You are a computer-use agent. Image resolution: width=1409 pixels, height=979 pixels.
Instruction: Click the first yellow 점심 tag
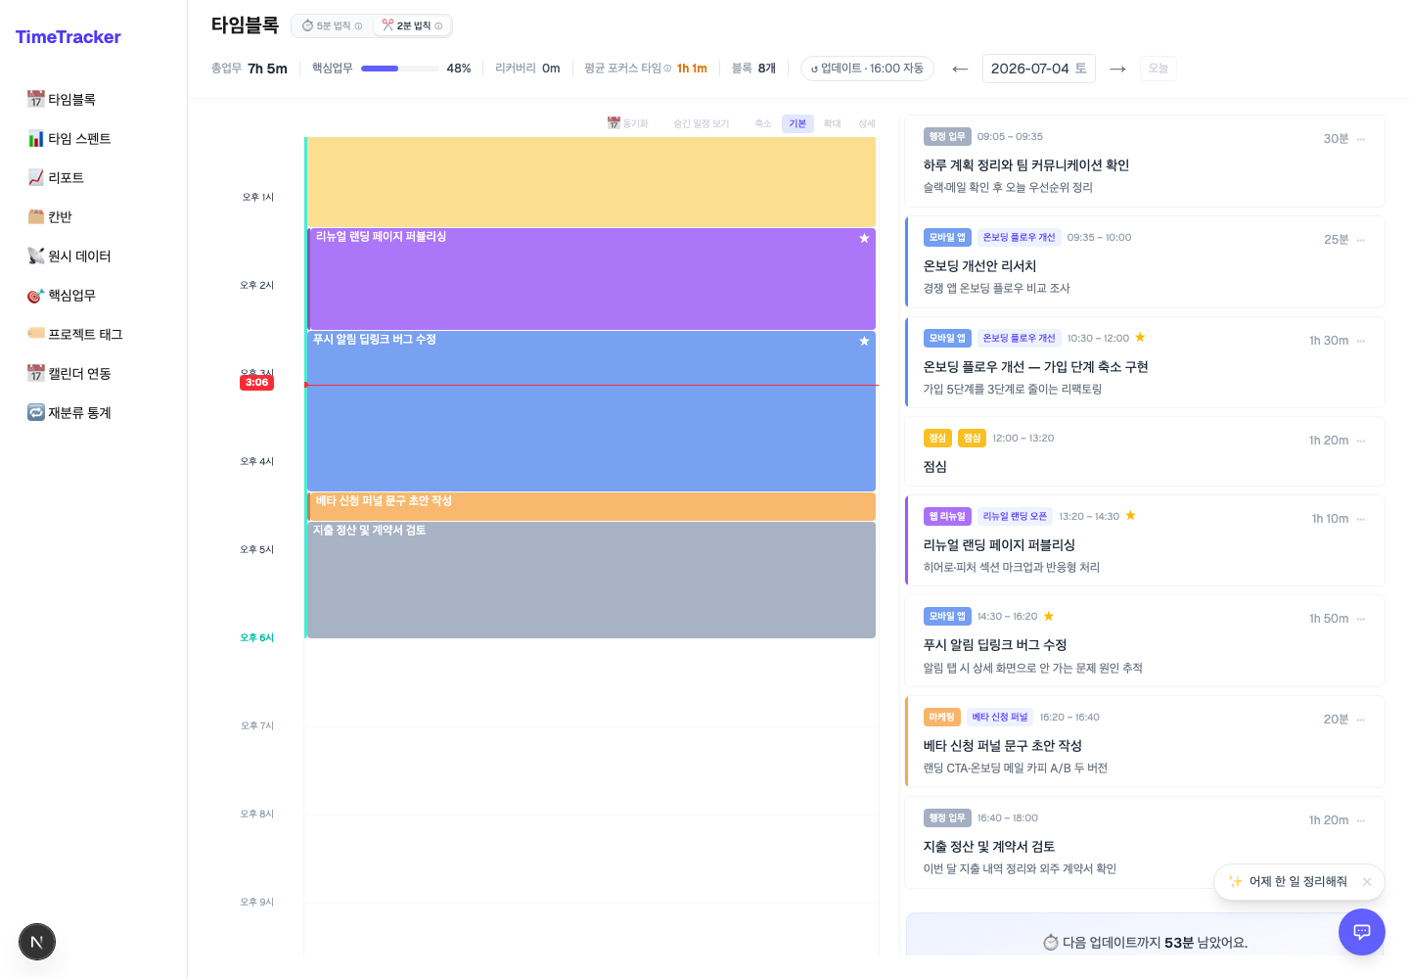coord(937,439)
